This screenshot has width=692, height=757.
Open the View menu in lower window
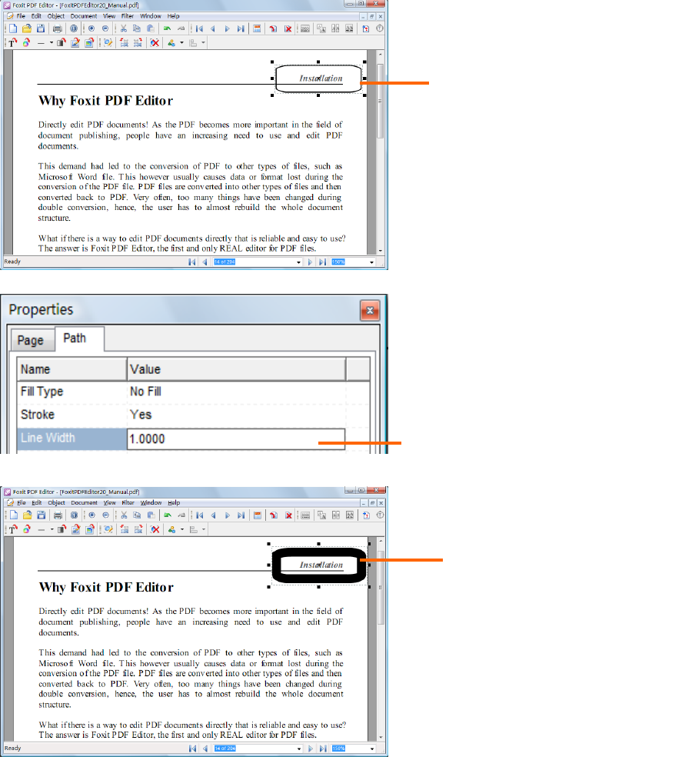tap(109, 502)
